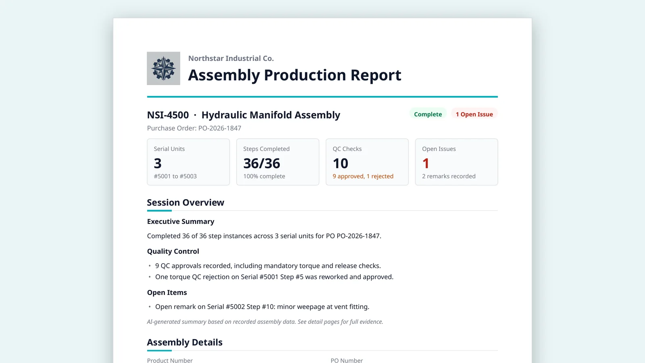Click the '#5001 to #5003' serial range text
Screen dimensions: 645x363
click(x=175, y=176)
